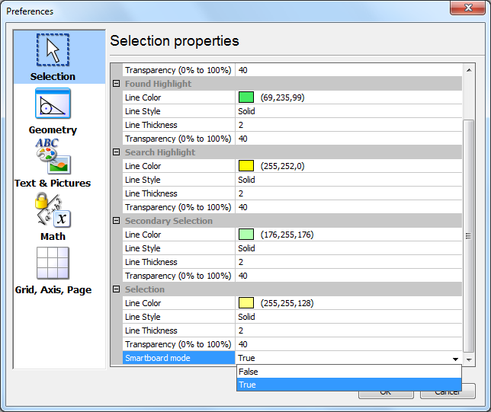Open the Selection preferences category
This screenshot has width=491, height=412.
click(53, 56)
